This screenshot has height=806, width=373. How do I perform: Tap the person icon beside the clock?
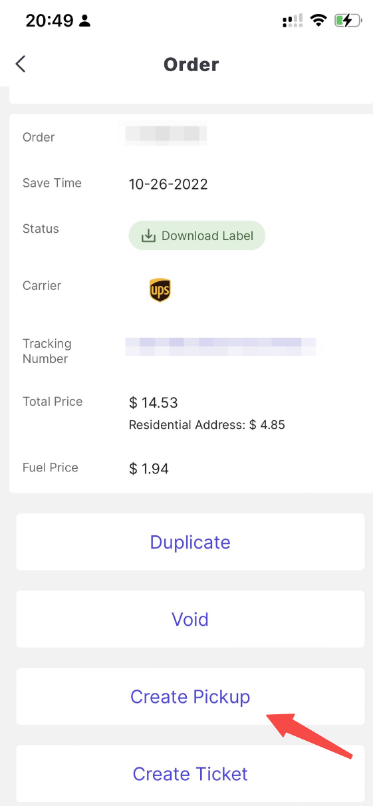click(84, 21)
